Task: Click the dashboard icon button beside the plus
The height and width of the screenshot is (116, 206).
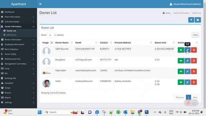Action: [x=198, y=20]
